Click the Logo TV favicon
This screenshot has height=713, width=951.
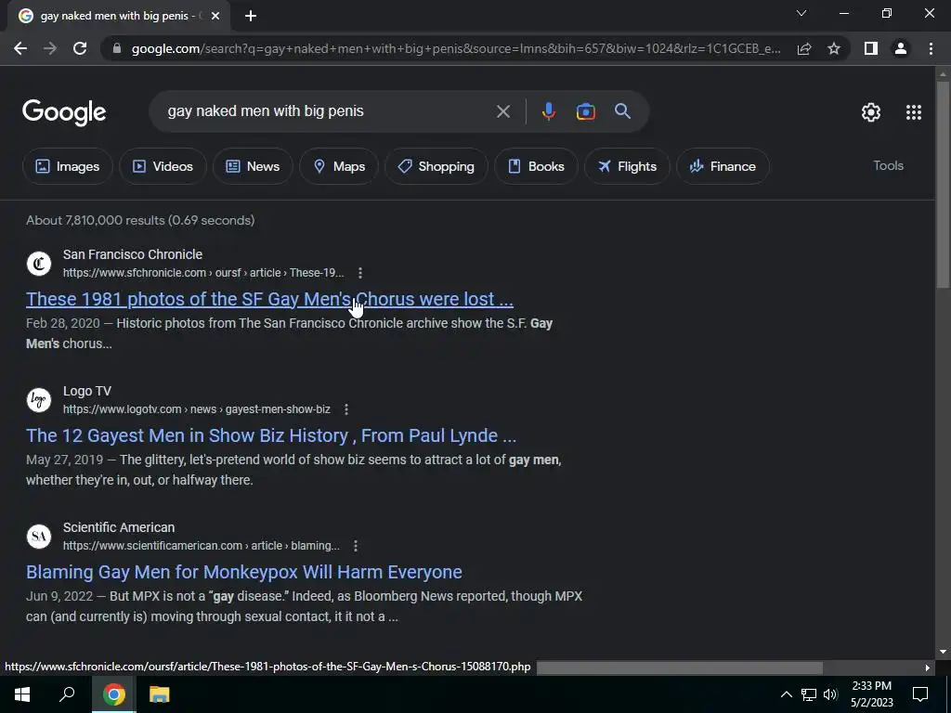(x=39, y=400)
